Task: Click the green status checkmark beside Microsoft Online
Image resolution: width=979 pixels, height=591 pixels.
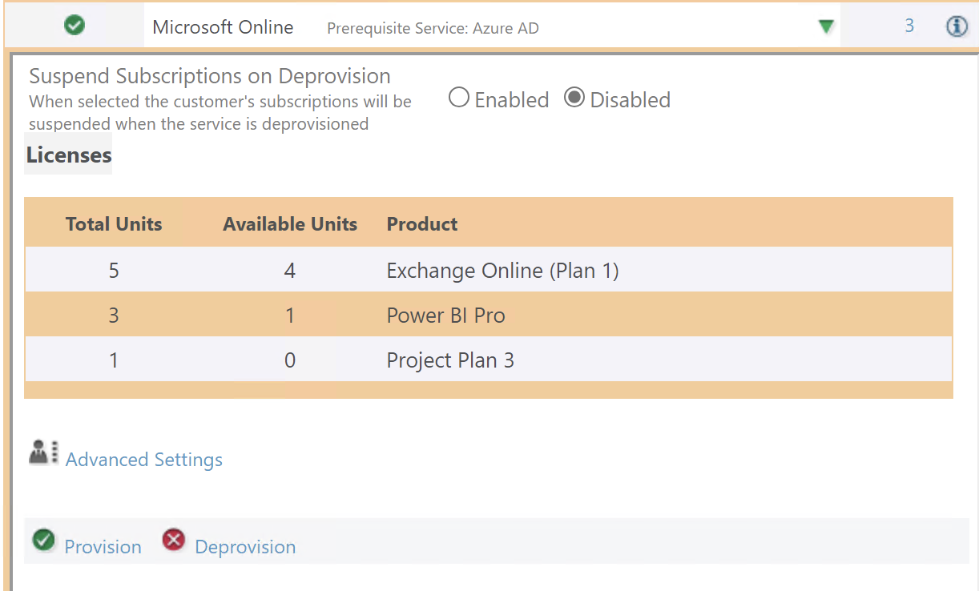Action: (x=75, y=26)
